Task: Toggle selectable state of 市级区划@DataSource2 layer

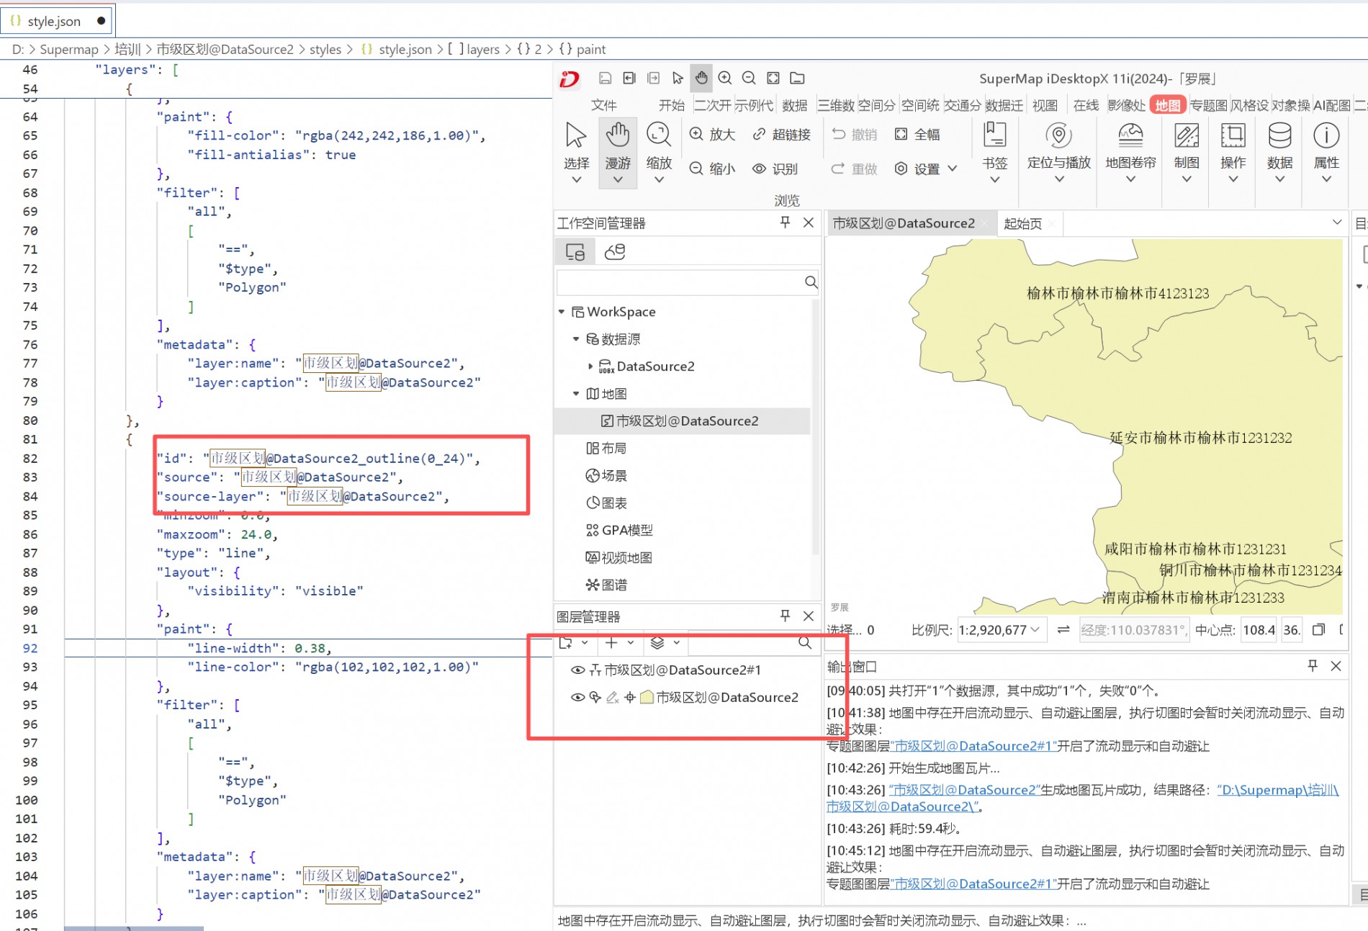Action: [595, 697]
